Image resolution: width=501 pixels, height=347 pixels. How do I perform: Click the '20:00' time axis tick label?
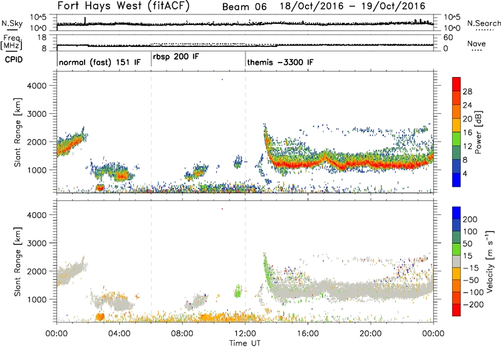[x=370, y=334]
